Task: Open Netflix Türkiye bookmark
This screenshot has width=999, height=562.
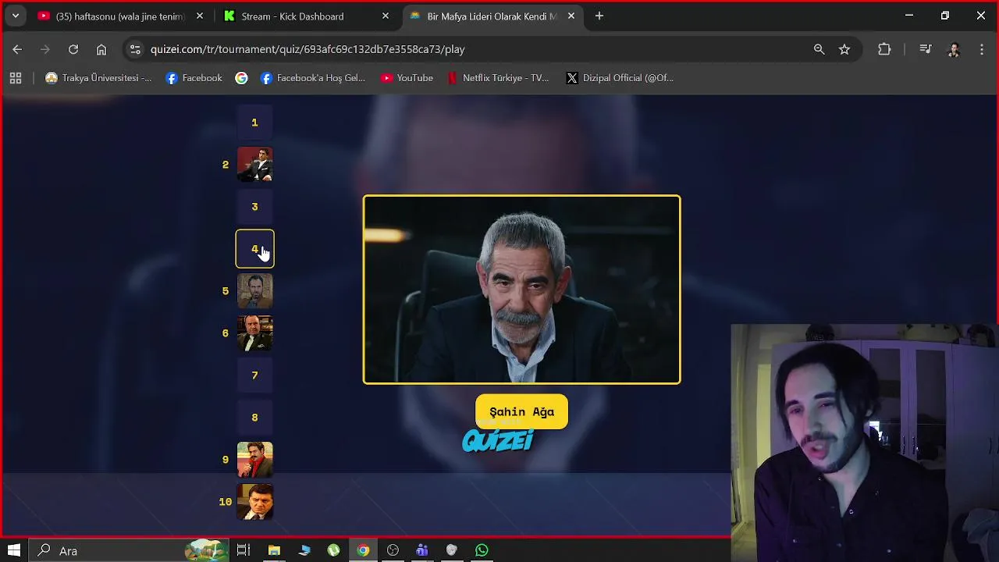Action: (498, 78)
